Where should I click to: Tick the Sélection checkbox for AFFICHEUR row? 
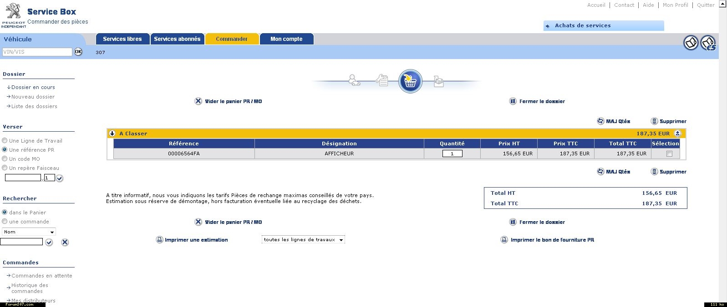[x=669, y=154]
